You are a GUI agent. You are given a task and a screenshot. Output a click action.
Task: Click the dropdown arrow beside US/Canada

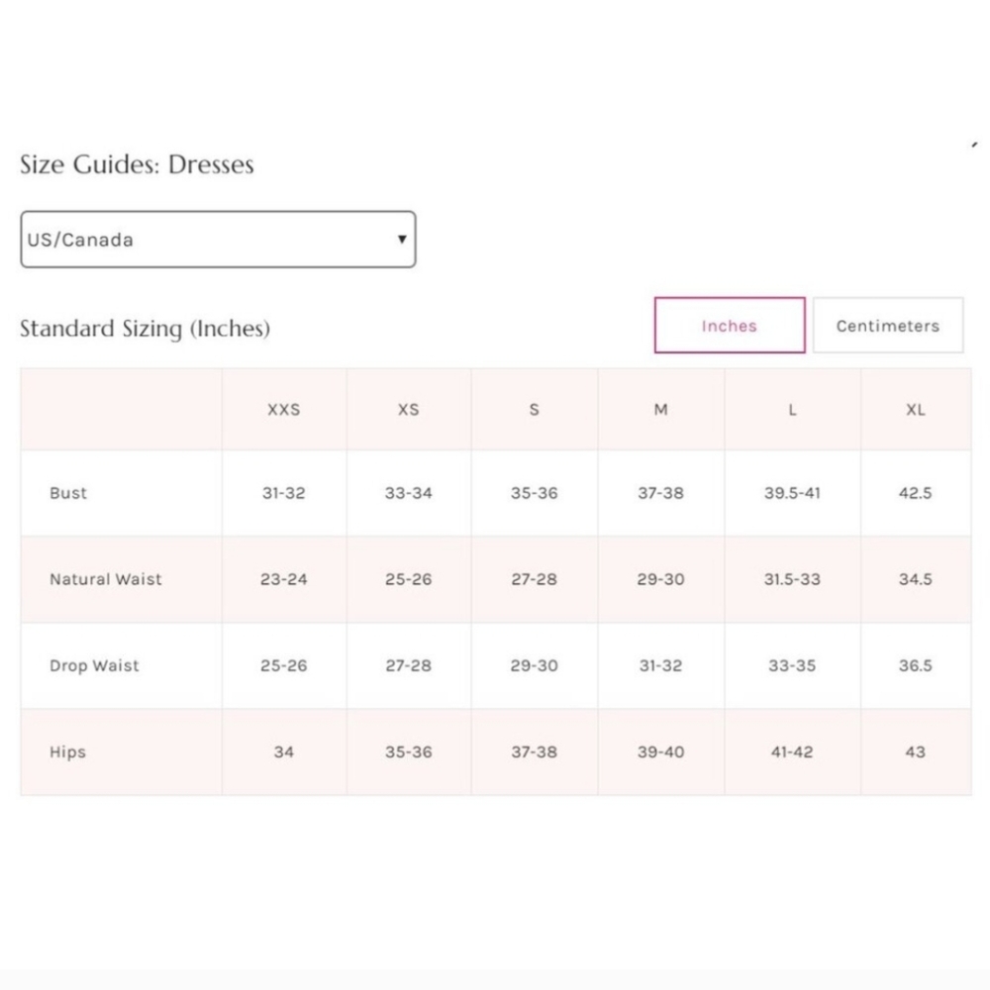point(401,240)
